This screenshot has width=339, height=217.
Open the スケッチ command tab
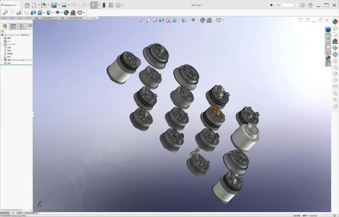point(20,18)
